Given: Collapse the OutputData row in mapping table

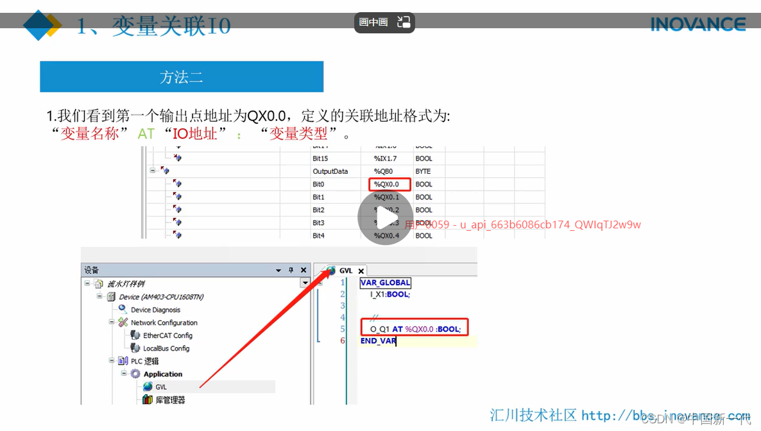Looking at the screenshot, I should [153, 171].
